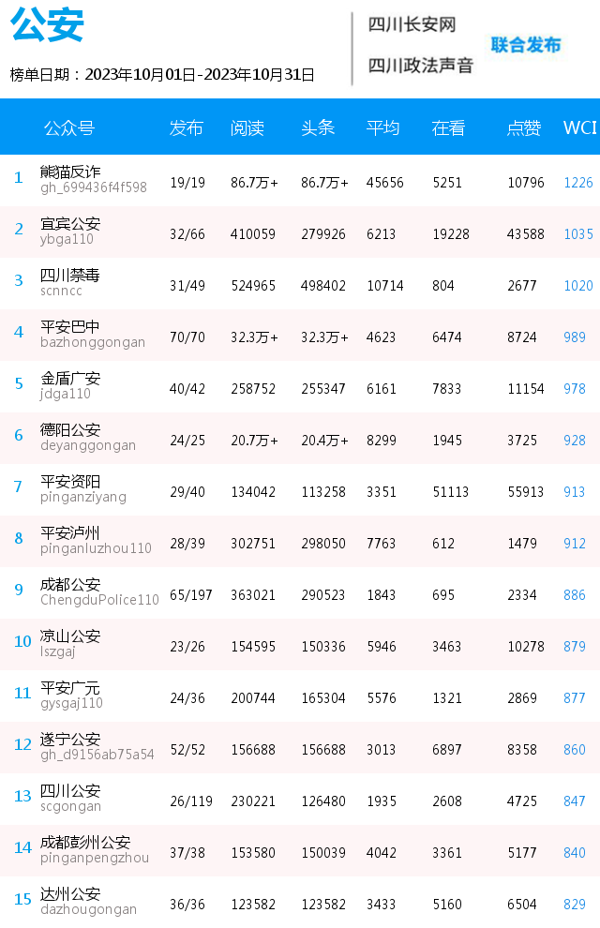Click the 联合发布 label
This screenshot has width=600, height=928.
click(525, 45)
